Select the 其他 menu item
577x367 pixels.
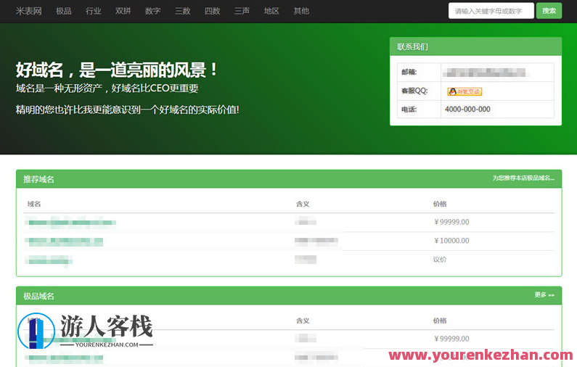(x=301, y=11)
